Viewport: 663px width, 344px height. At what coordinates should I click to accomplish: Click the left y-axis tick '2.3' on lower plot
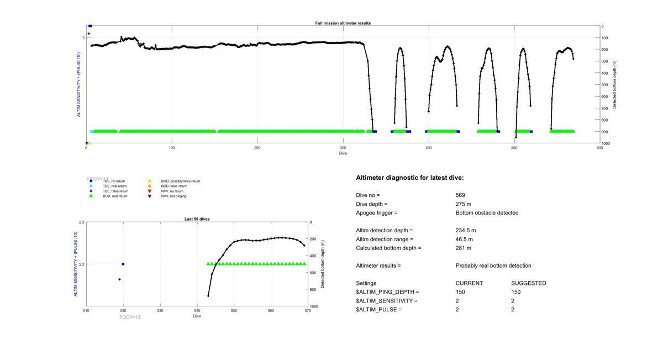(x=82, y=222)
